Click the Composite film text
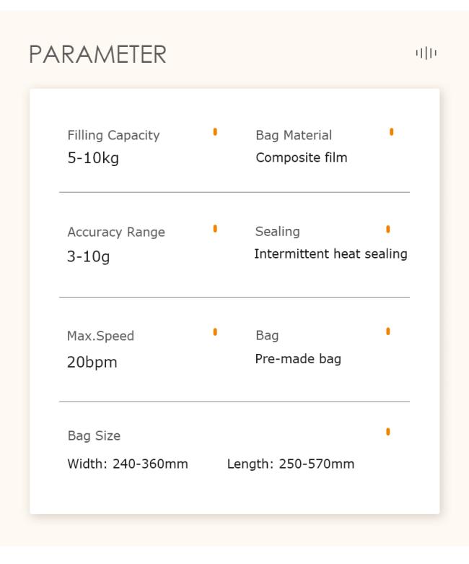The image size is (469, 564). (302, 157)
